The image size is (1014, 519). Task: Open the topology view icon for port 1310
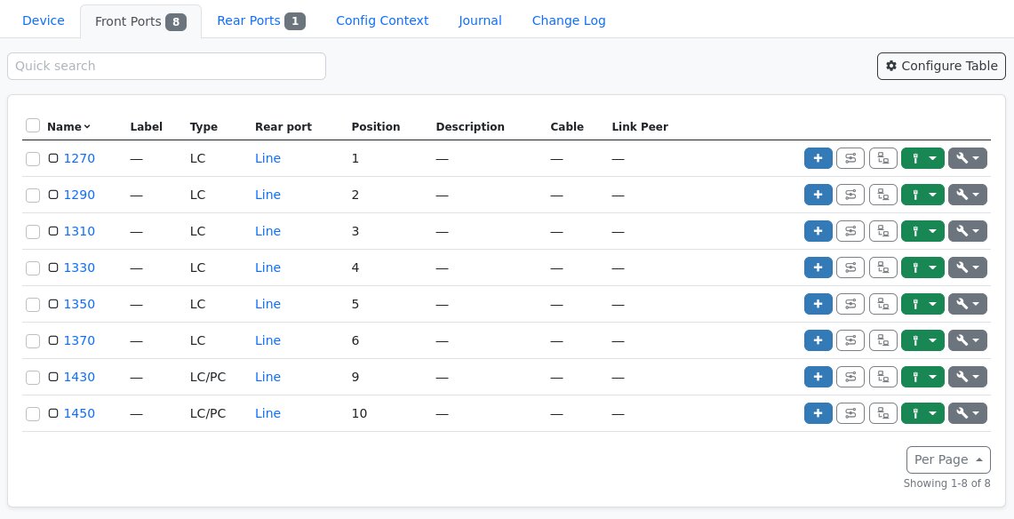point(882,231)
